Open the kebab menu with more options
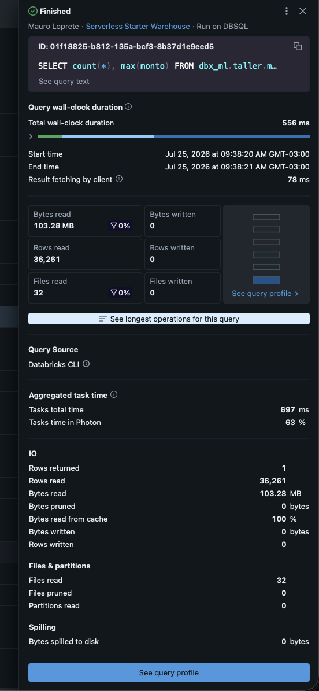 click(x=287, y=11)
